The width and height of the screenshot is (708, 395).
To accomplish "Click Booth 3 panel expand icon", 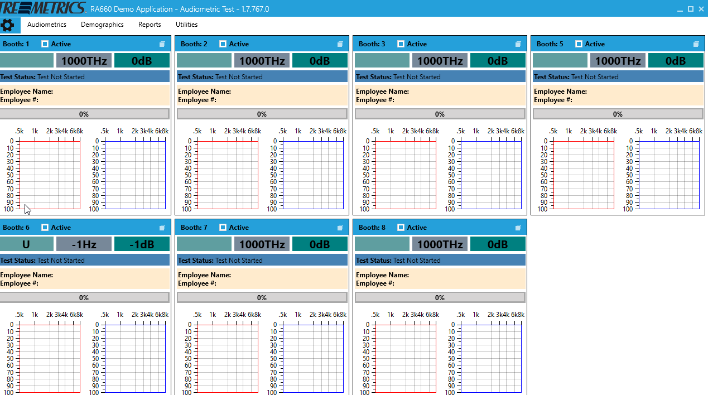I will 518,44.
